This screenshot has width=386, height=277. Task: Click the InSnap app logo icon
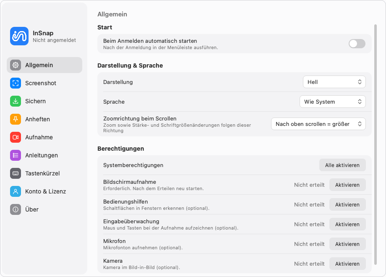19,36
